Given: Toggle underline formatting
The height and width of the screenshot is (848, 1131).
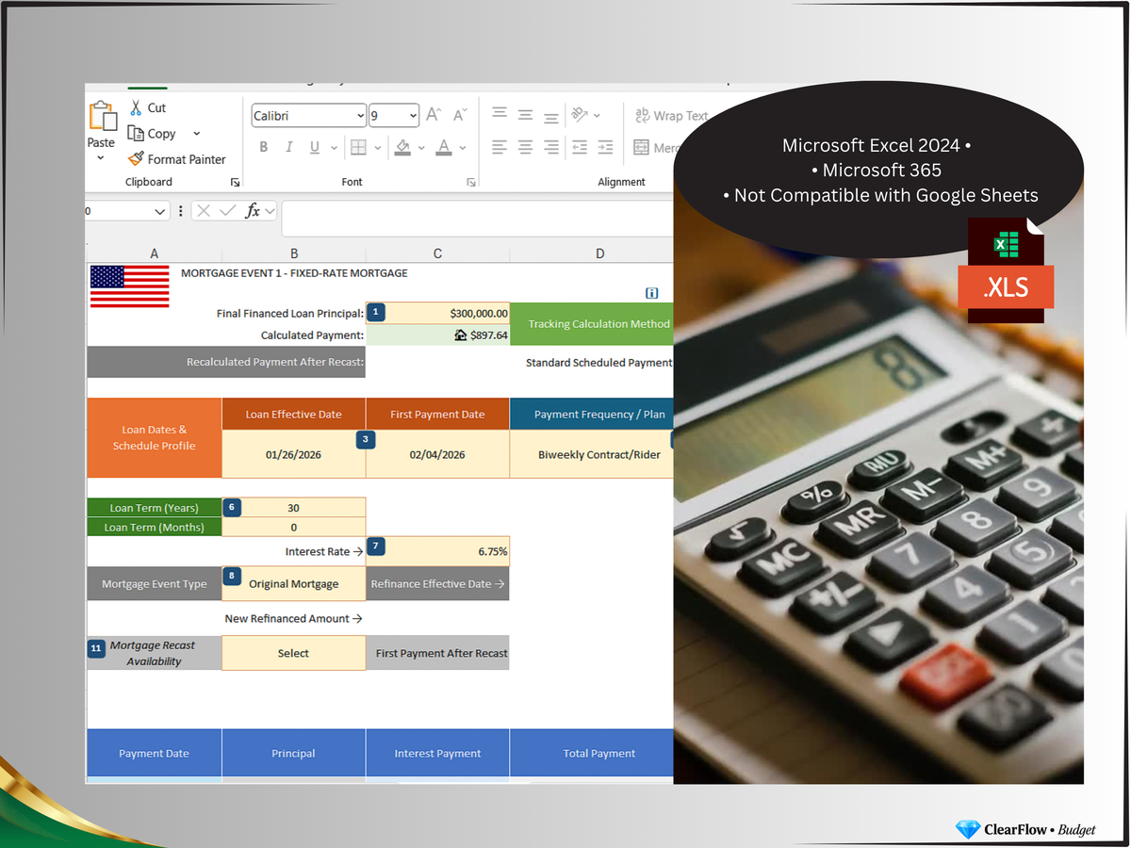Looking at the screenshot, I should (314, 147).
